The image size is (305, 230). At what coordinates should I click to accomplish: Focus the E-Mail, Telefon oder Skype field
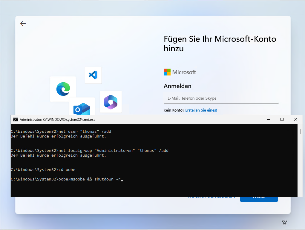click(x=221, y=98)
